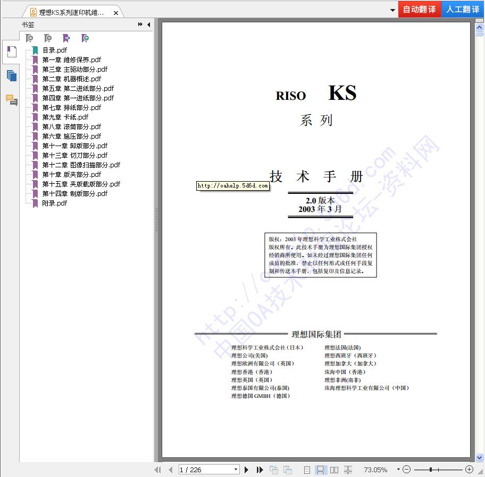485x477 pixels.
Task: Open bookmark 目录.pdf
Action: [x=54, y=50]
